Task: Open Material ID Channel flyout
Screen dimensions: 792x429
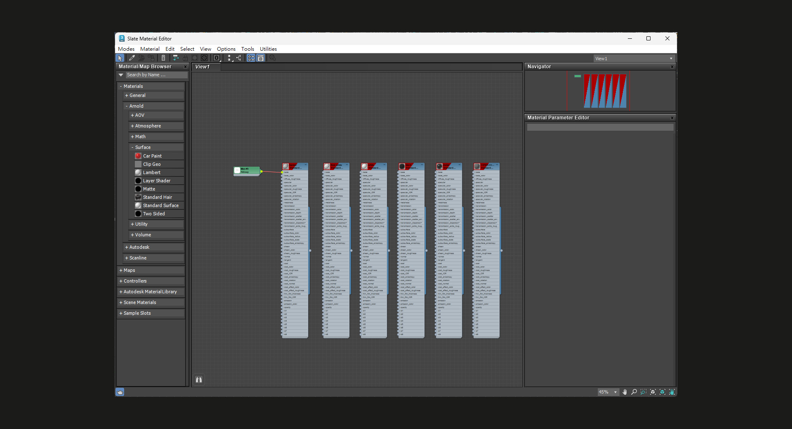Action: [x=217, y=58]
